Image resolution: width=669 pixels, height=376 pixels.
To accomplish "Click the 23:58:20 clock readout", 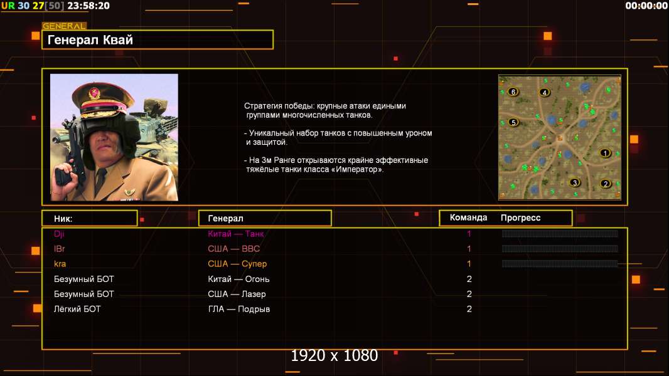I will [x=88, y=6].
